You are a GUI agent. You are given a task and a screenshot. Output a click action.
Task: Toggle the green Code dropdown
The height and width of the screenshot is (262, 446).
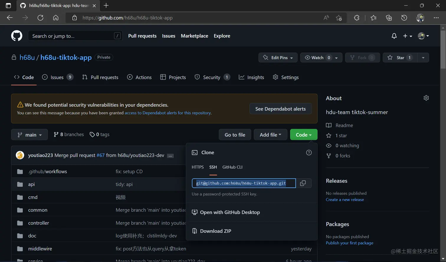point(304,135)
